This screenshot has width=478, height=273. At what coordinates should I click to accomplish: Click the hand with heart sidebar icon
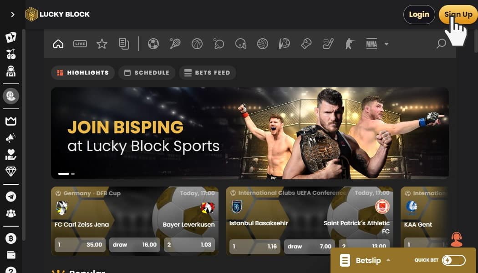11,155
